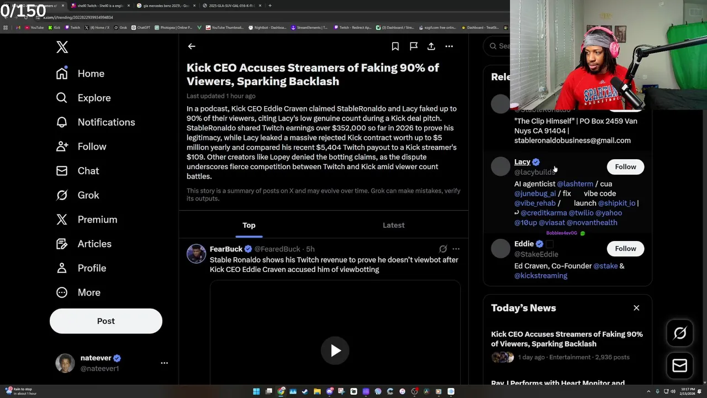This screenshot has width=707, height=398.
Task: Open the More menu in sidebar
Action: tap(78, 292)
